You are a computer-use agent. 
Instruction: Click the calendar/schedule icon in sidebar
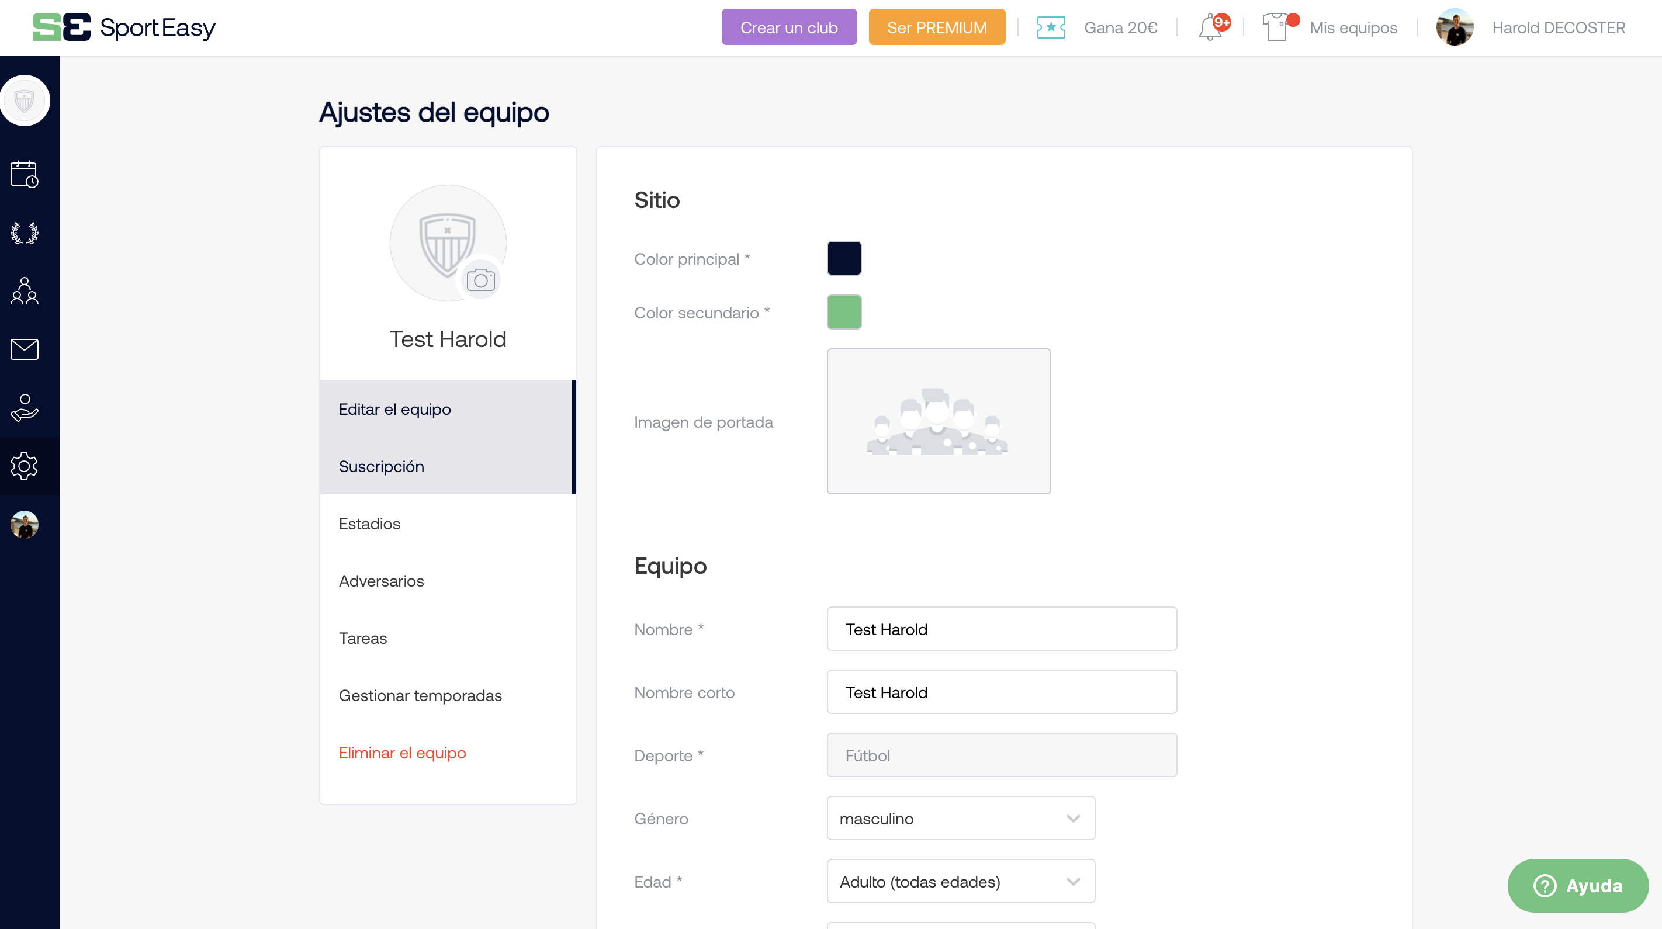click(x=25, y=174)
